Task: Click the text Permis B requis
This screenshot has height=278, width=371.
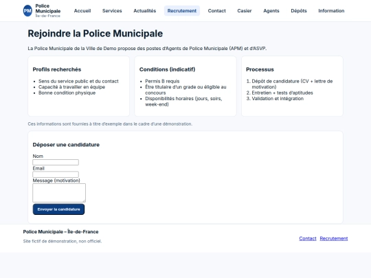Action: (x=162, y=81)
